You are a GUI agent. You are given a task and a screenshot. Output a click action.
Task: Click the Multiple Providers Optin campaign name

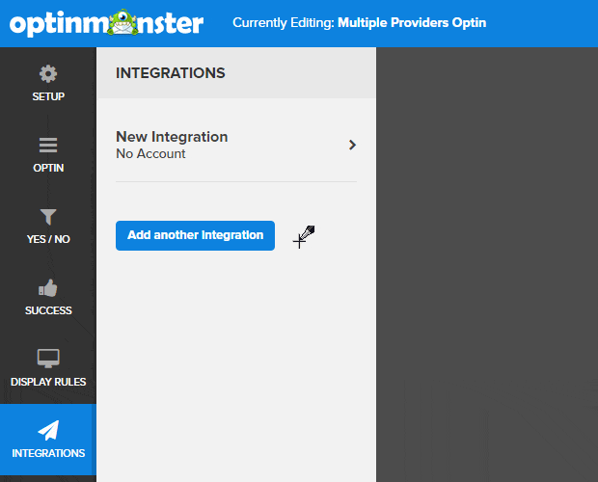pos(412,22)
